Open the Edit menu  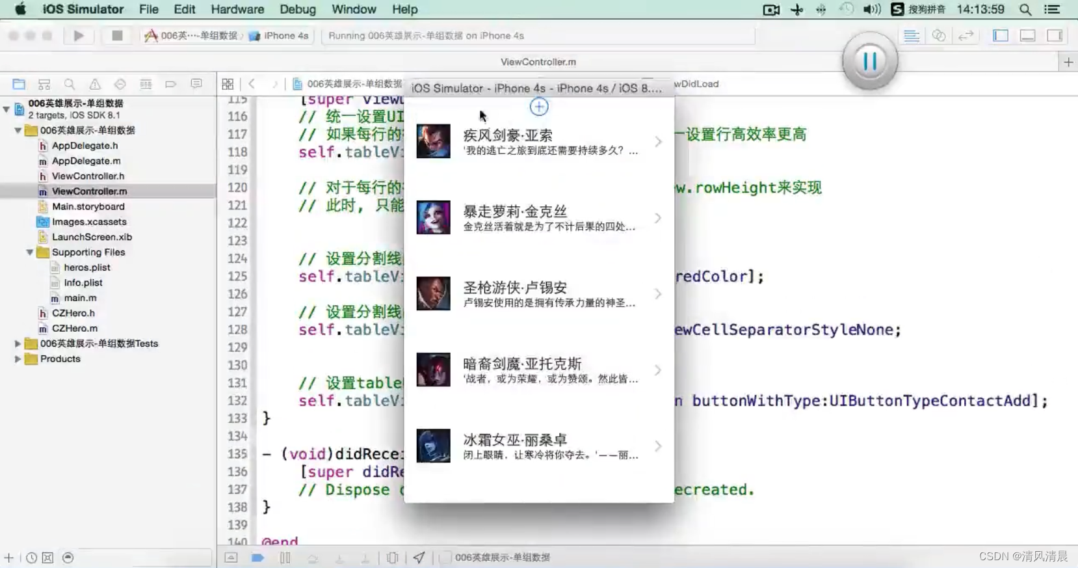(185, 10)
